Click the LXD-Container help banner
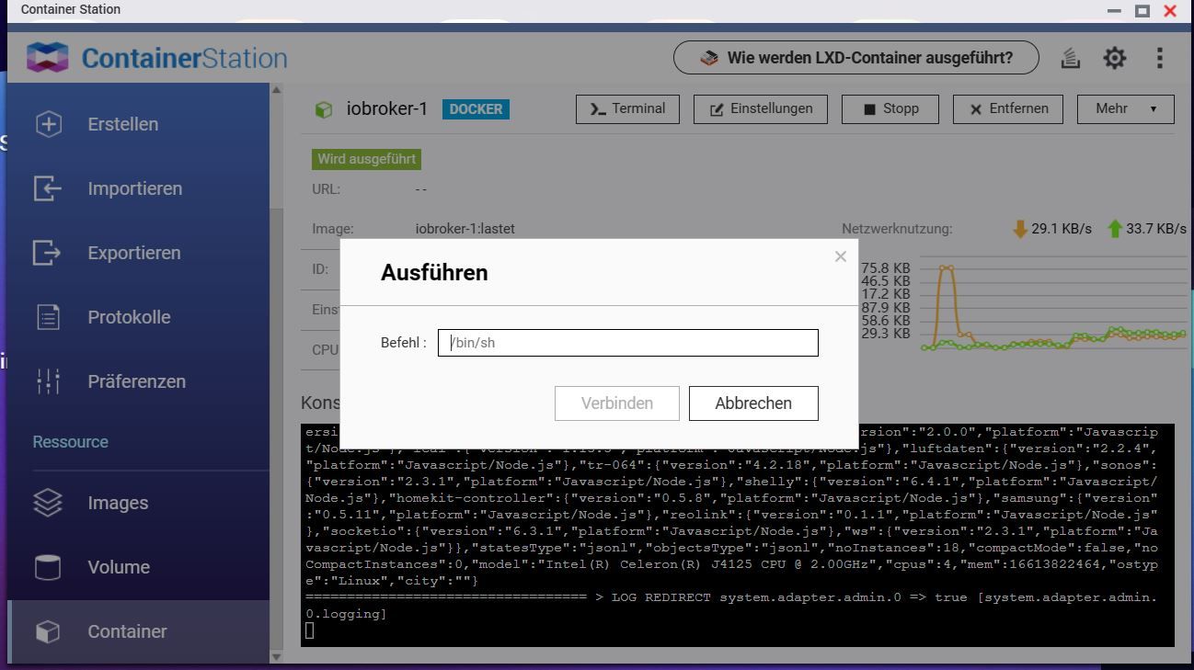 pos(856,58)
